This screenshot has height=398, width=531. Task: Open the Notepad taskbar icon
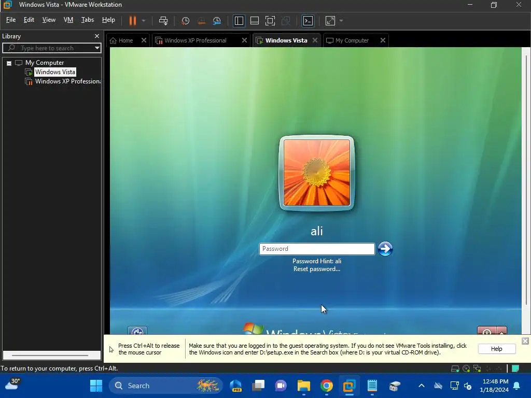[x=372, y=386]
